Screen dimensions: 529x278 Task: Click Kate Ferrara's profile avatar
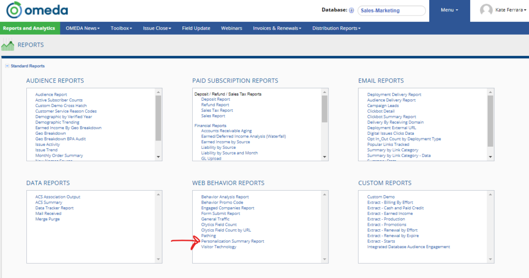[x=486, y=10]
